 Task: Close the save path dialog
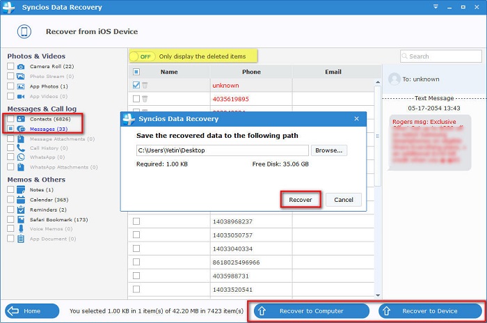click(x=356, y=118)
